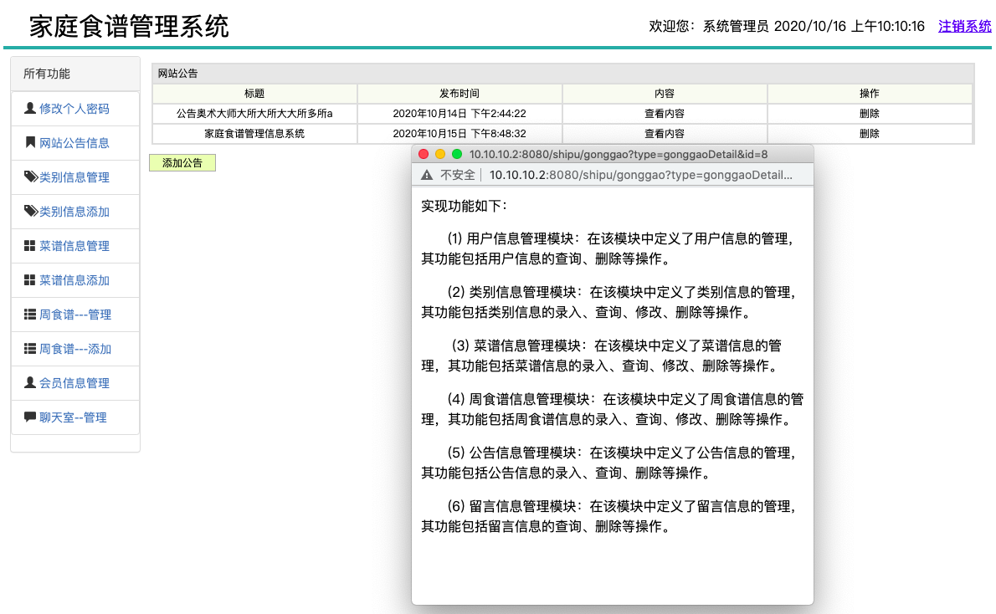The width and height of the screenshot is (996, 614).
Task: Click the 操作 column header
Action: coord(869,94)
